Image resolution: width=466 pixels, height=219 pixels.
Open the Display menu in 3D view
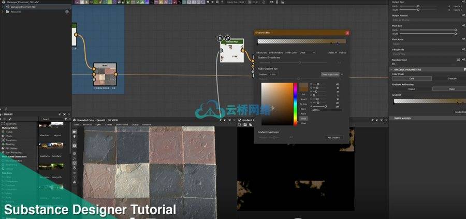click(x=135, y=124)
